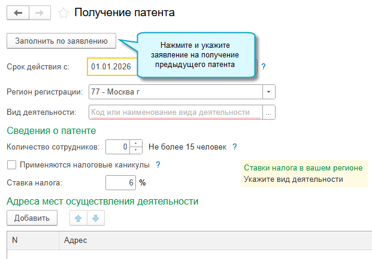
Task: Enable the tax holidays checkbox
Action: (x=11, y=164)
